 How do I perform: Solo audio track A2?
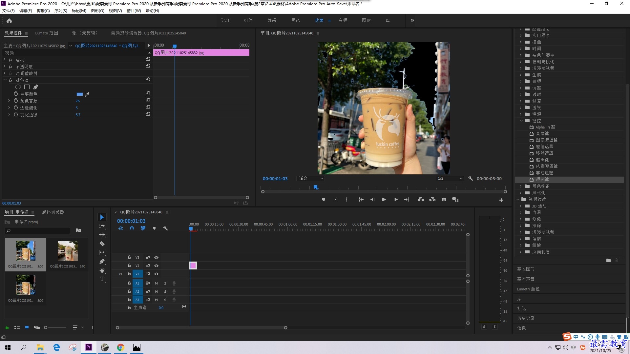pyautogui.click(x=165, y=291)
